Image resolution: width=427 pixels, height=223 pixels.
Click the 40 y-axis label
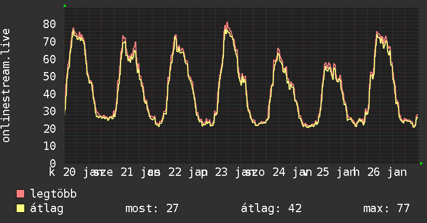tap(50, 94)
